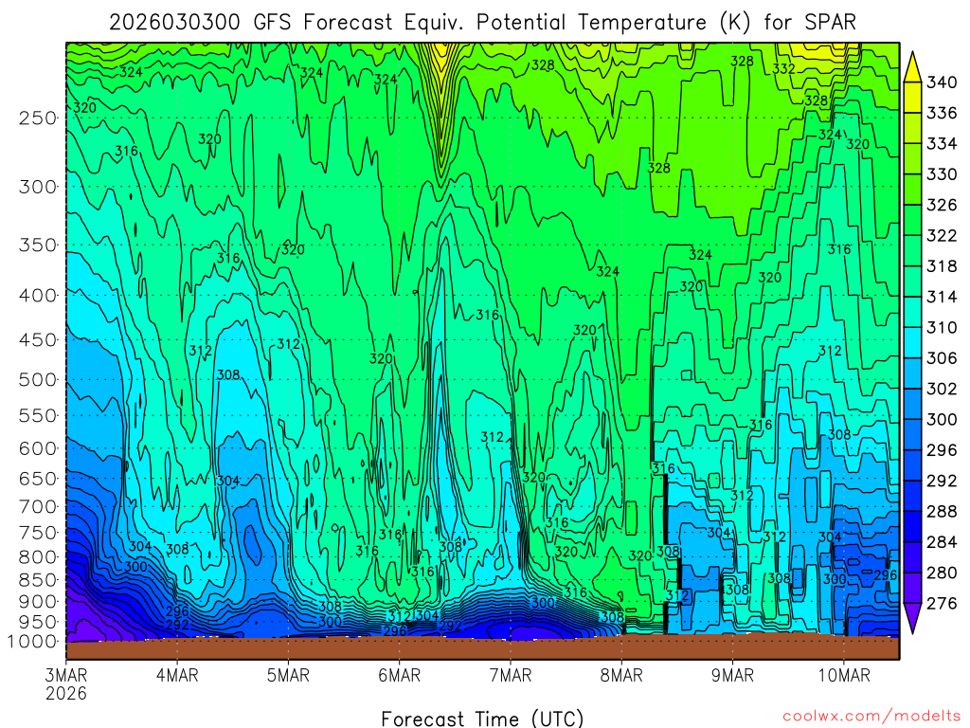Screen dimensions: 970x728
Task: Click the 322 colorbar value label
Action: point(942,236)
